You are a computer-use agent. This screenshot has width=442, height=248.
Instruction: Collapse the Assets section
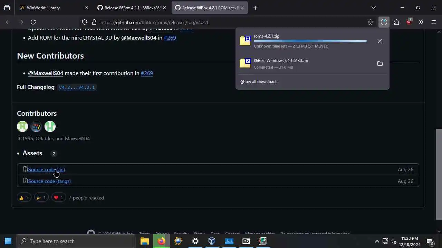(32, 153)
